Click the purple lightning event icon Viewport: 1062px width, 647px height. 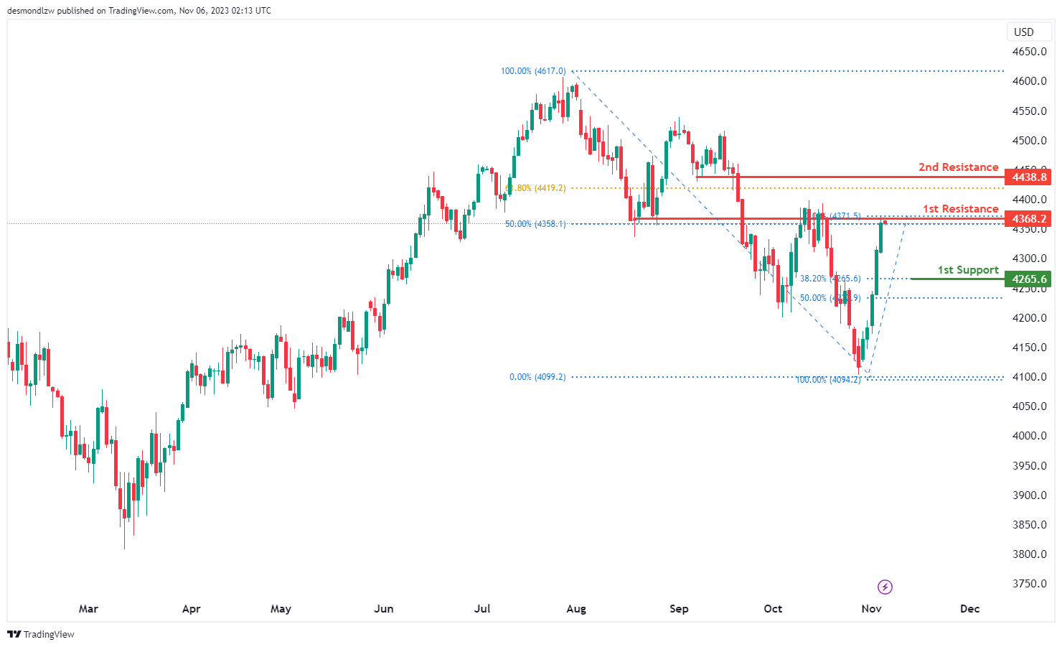pyautogui.click(x=885, y=587)
